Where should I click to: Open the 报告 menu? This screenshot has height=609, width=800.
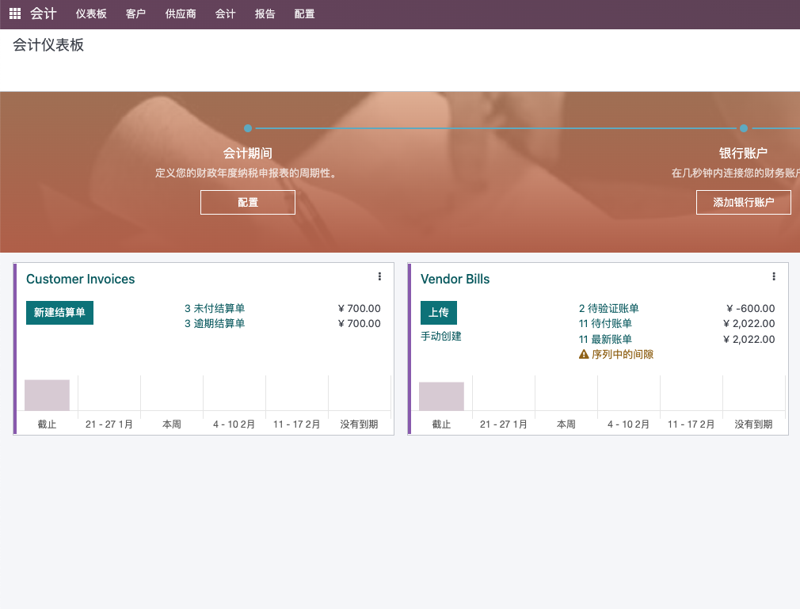pyautogui.click(x=265, y=14)
